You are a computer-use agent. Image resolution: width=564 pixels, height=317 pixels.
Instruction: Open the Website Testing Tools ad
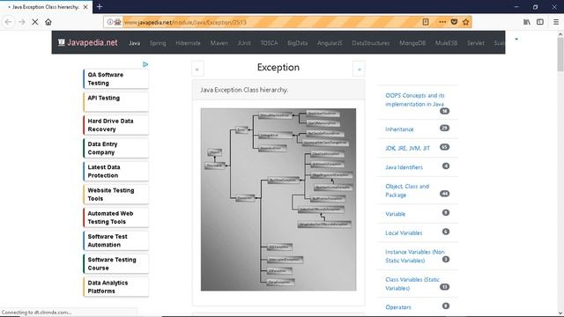pos(115,195)
